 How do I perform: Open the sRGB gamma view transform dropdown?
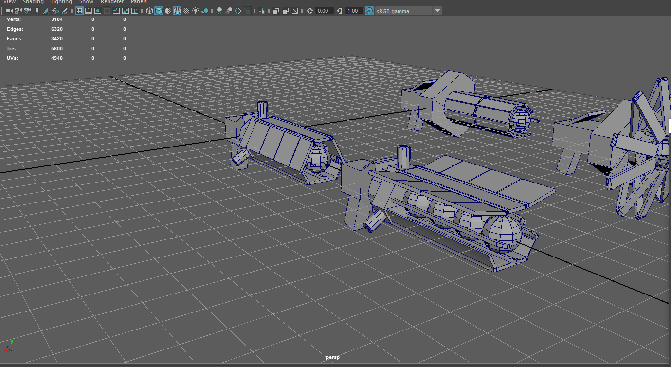437,10
